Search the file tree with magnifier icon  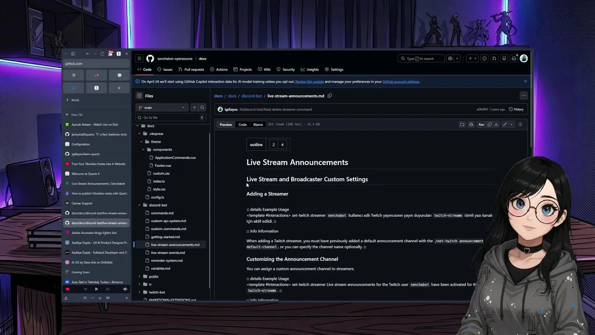[x=202, y=107]
